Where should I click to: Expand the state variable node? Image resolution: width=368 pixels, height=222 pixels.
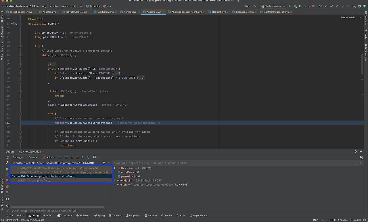click(x=115, y=185)
